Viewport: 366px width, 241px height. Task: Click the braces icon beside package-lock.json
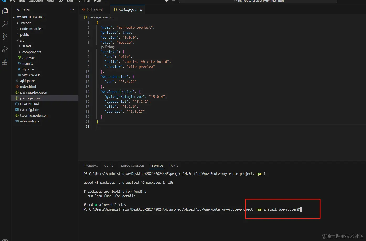pyautogui.click(x=17, y=92)
